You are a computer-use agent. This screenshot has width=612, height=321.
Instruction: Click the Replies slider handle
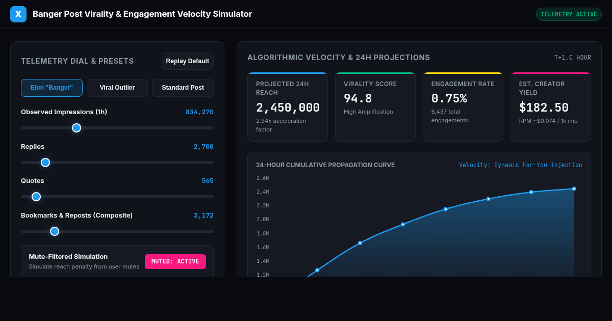tap(45, 163)
